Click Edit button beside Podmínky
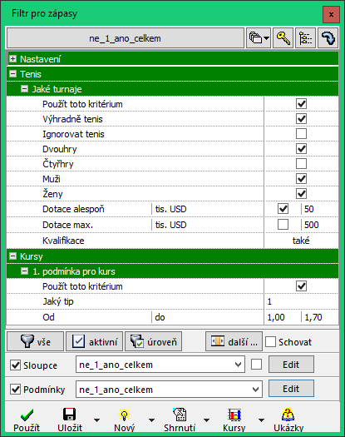Image resolution: width=345 pixels, height=437 pixels. (x=291, y=389)
